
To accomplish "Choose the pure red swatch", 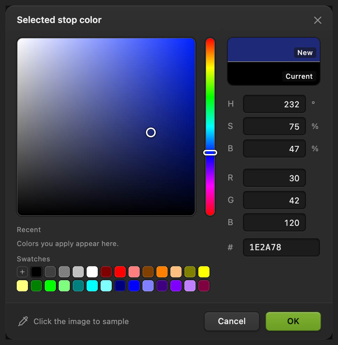I will tap(120, 272).
